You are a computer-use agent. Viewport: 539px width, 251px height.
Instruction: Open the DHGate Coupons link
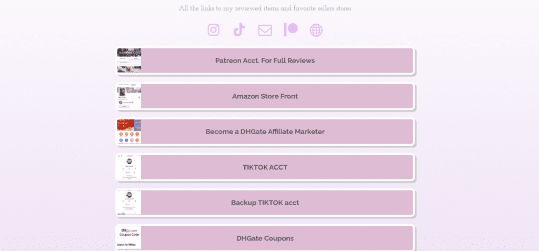click(265, 238)
